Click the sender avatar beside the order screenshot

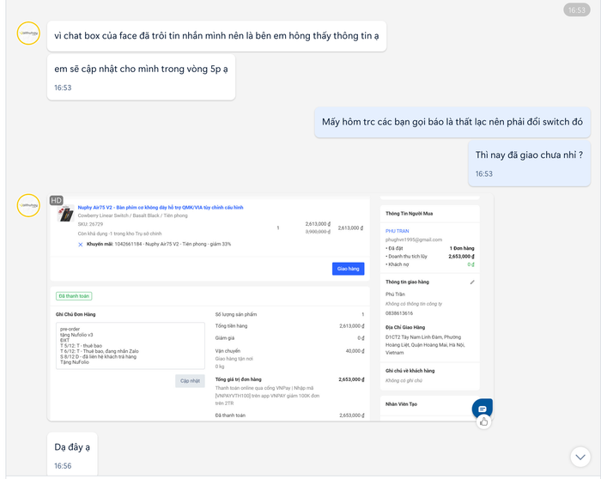pyautogui.click(x=28, y=205)
